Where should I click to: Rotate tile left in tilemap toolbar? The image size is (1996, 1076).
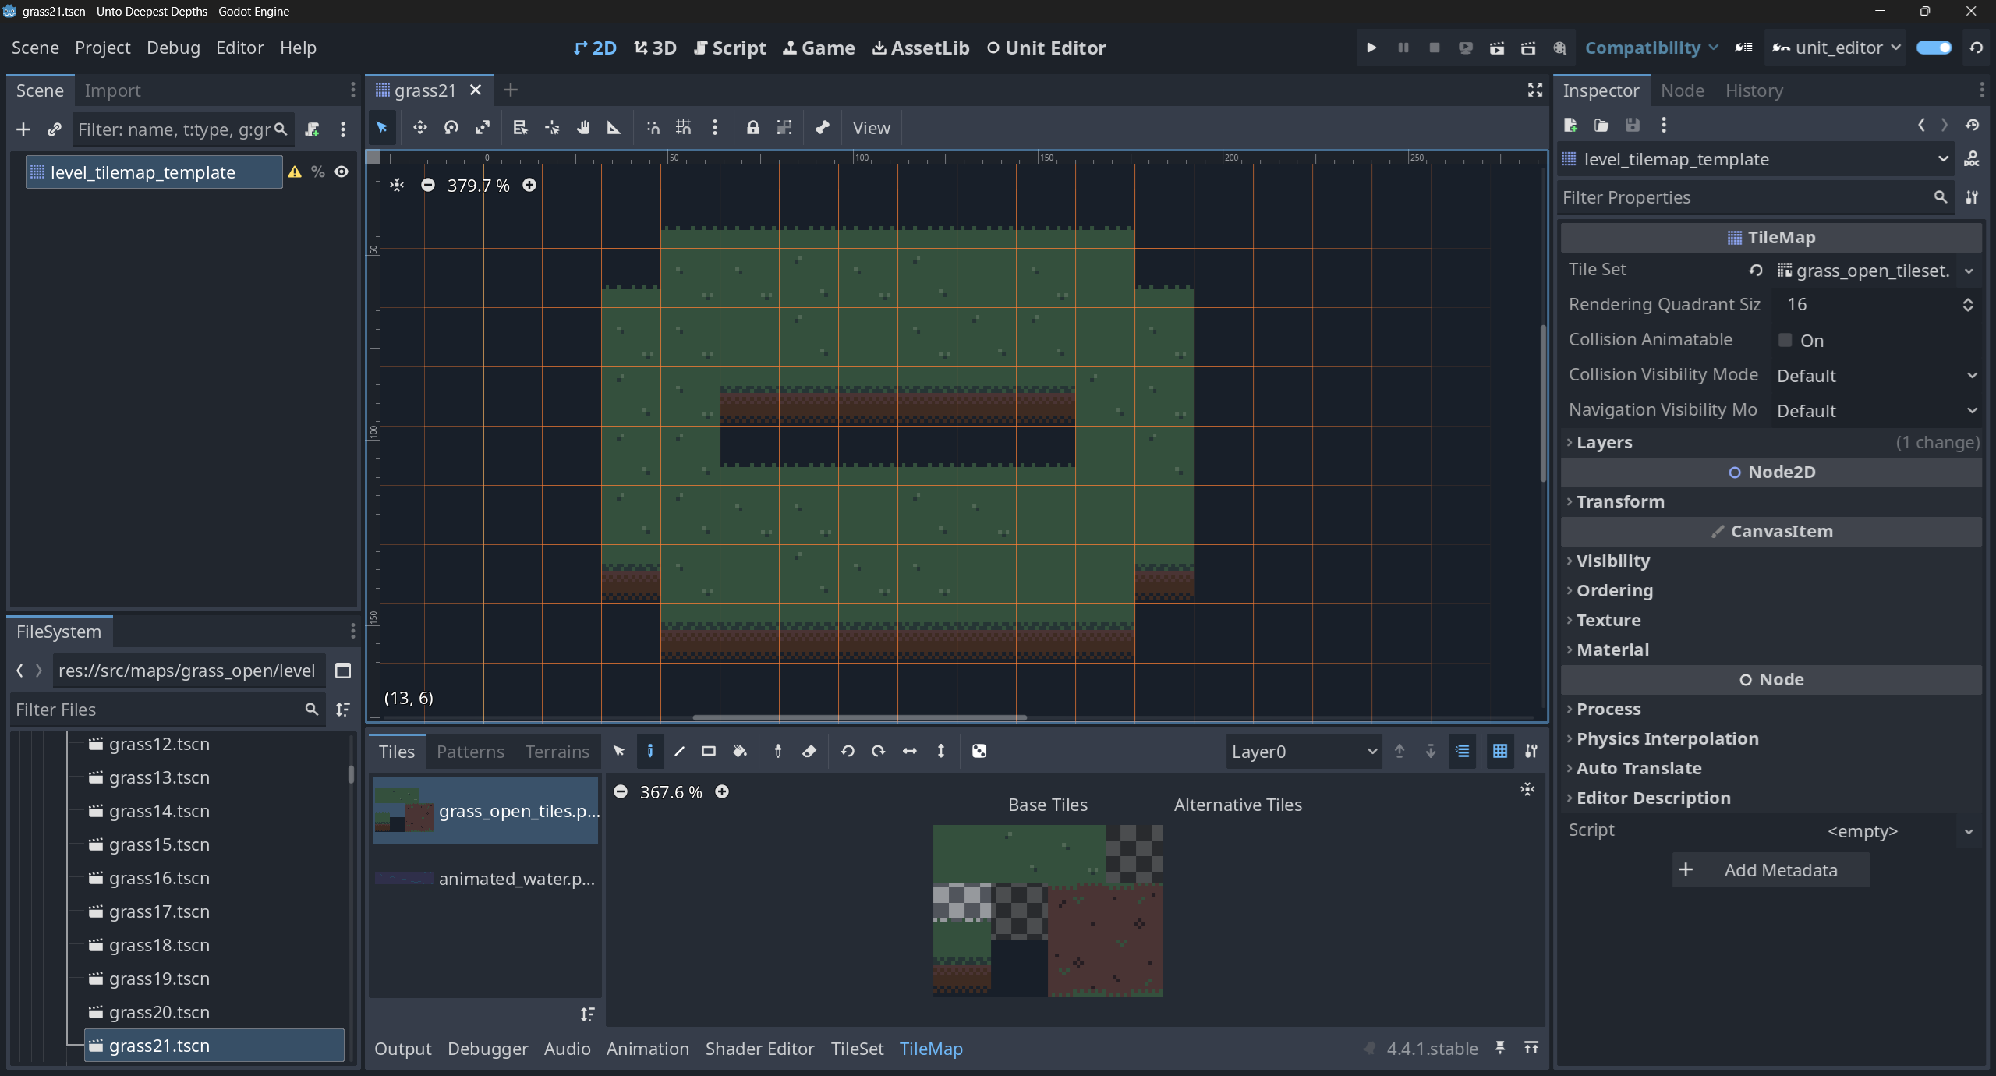[x=848, y=751]
